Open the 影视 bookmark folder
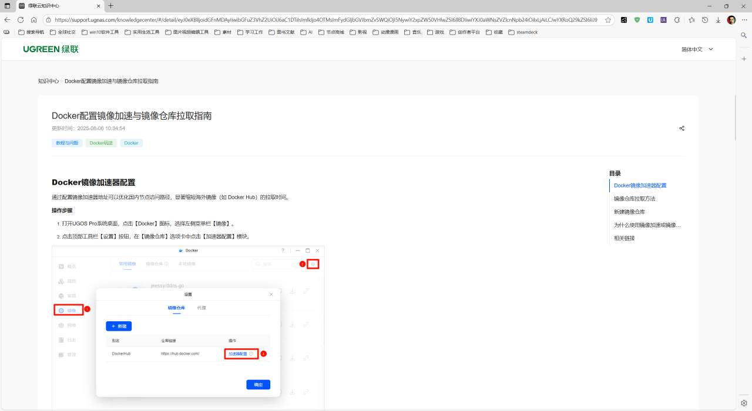 (x=358, y=32)
